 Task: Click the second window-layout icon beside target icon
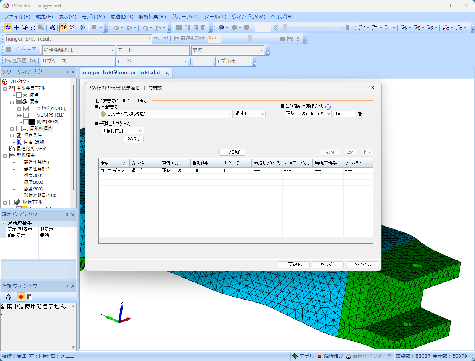point(71,28)
